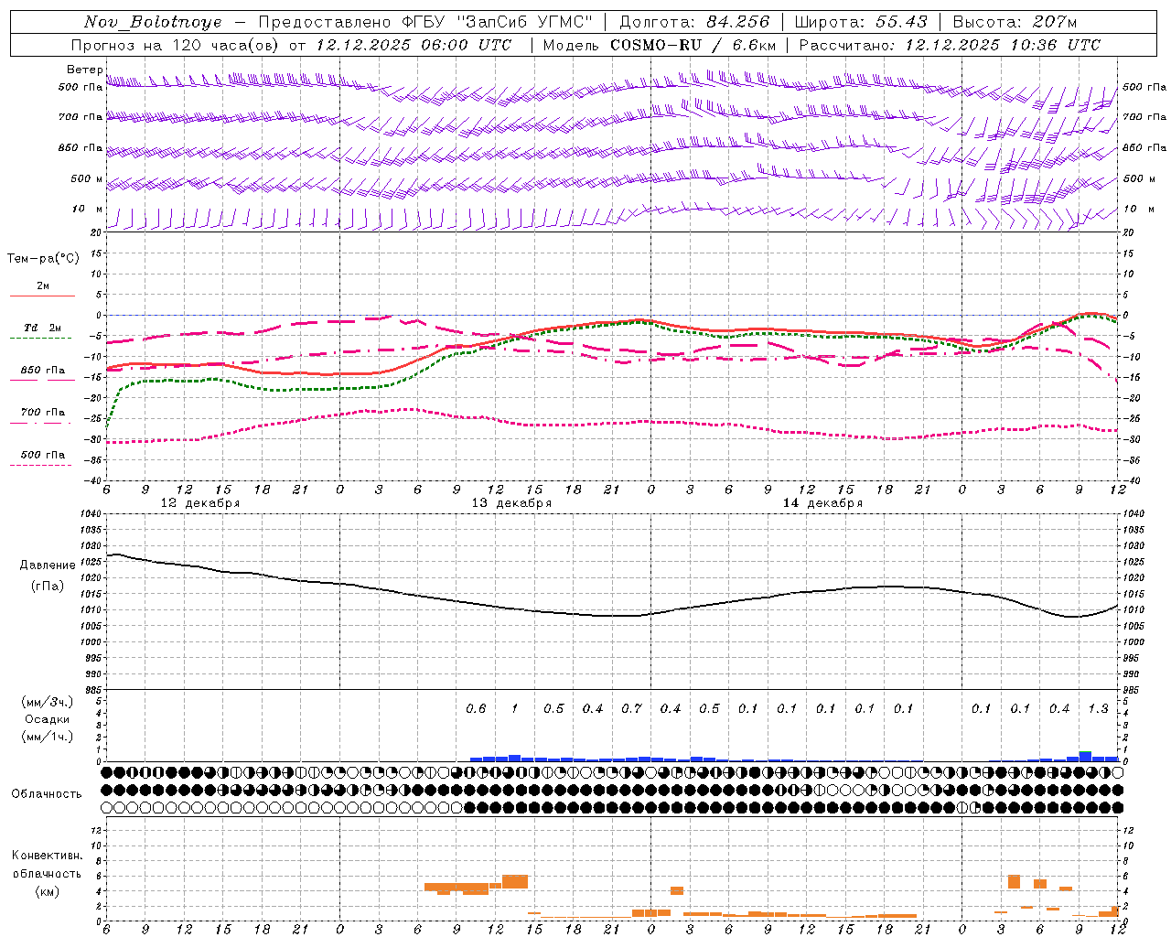Click the "Тем-ра(°C)" temperature panel label
Viewport: 1171px width, 937px height.
[43, 259]
